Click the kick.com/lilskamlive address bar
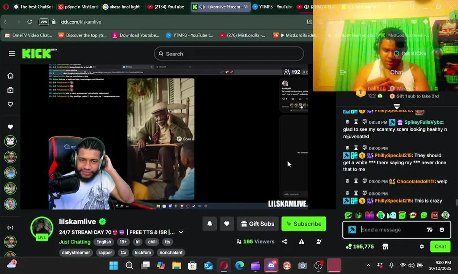The width and height of the screenshot is (458, 274). [81, 22]
